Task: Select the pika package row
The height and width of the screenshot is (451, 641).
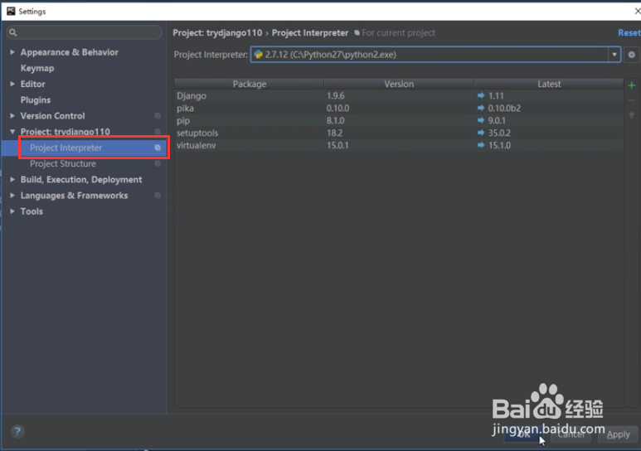Action: click(399, 108)
